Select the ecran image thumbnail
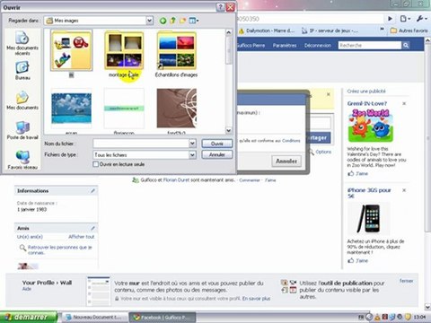 coord(71,110)
